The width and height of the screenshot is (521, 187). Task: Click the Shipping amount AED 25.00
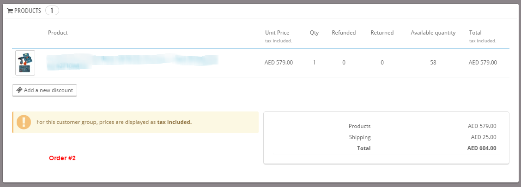[x=483, y=137]
